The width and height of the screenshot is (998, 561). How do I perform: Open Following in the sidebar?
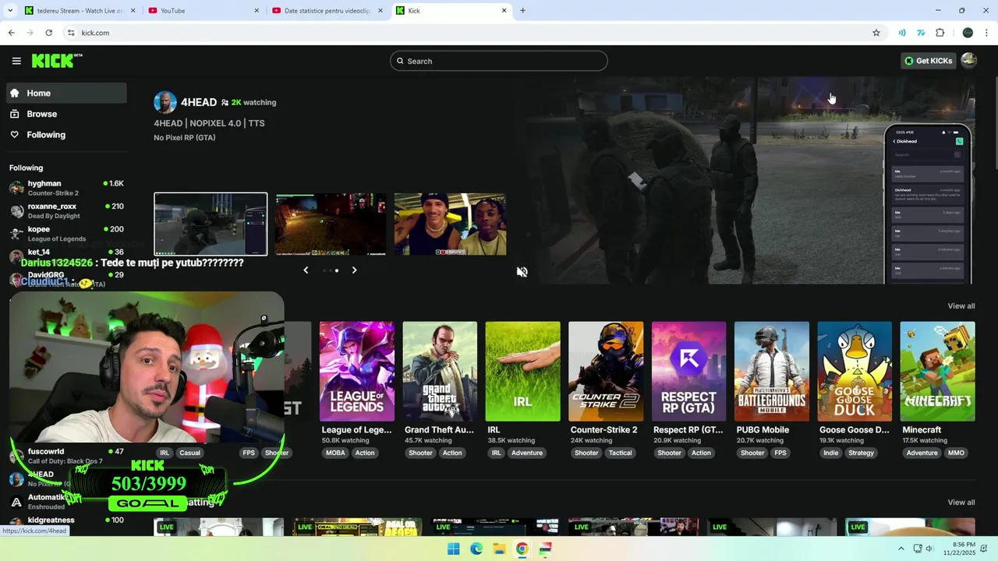66,135
